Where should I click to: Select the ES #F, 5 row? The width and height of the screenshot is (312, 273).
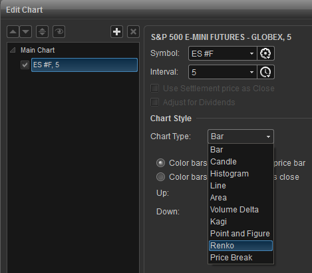click(x=84, y=65)
